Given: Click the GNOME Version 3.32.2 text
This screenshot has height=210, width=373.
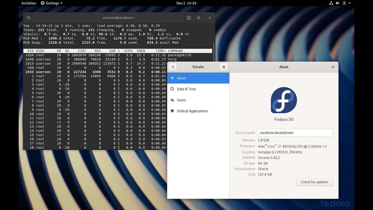Looking at the screenshot, I should click(x=269, y=158).
